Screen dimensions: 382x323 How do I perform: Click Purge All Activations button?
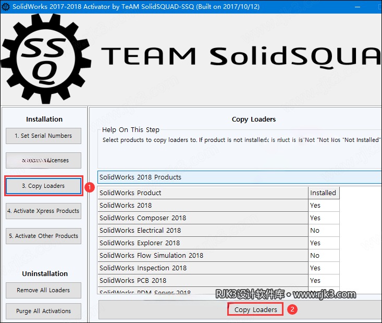[x=43, y=311]
